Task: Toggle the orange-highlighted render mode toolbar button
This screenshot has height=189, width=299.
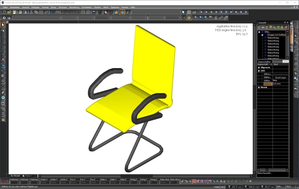Action: (122, 12)
